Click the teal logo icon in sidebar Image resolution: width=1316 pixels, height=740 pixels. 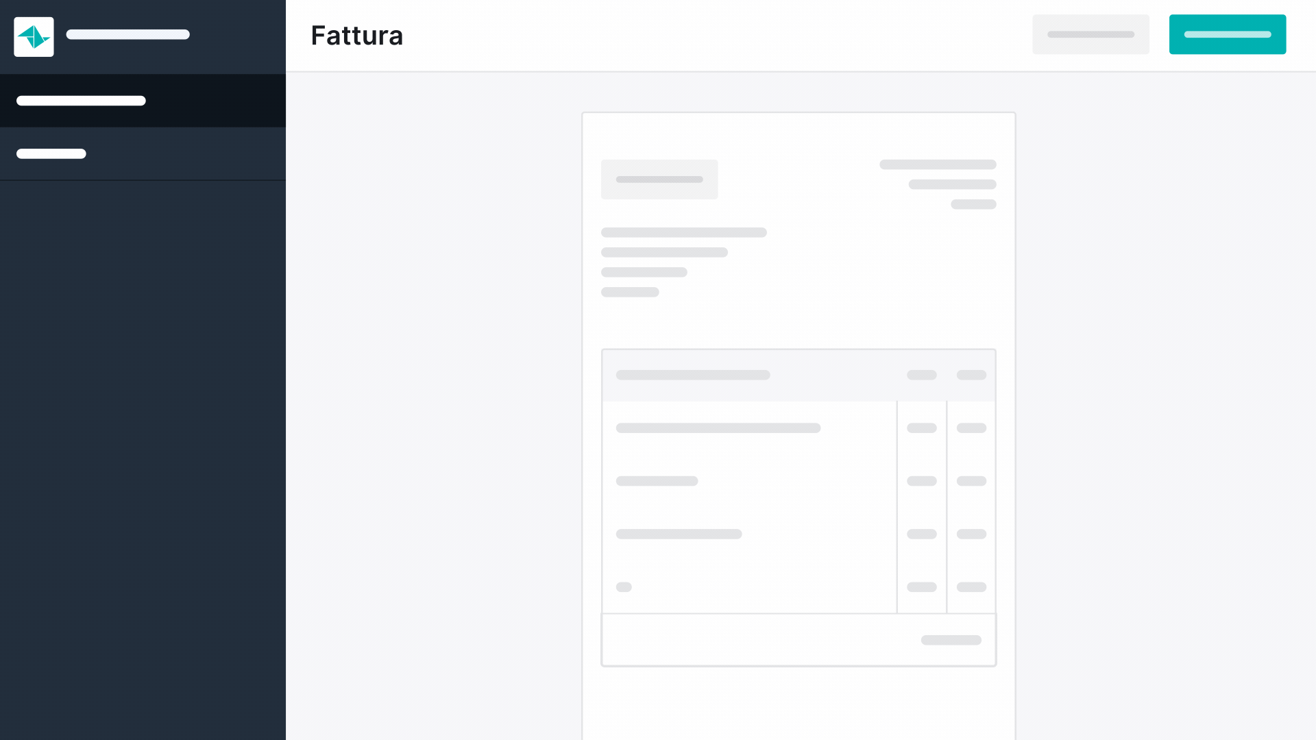click(34, 36)
